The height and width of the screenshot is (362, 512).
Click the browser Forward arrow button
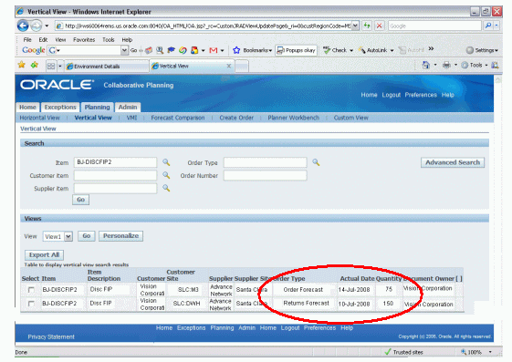37,26
